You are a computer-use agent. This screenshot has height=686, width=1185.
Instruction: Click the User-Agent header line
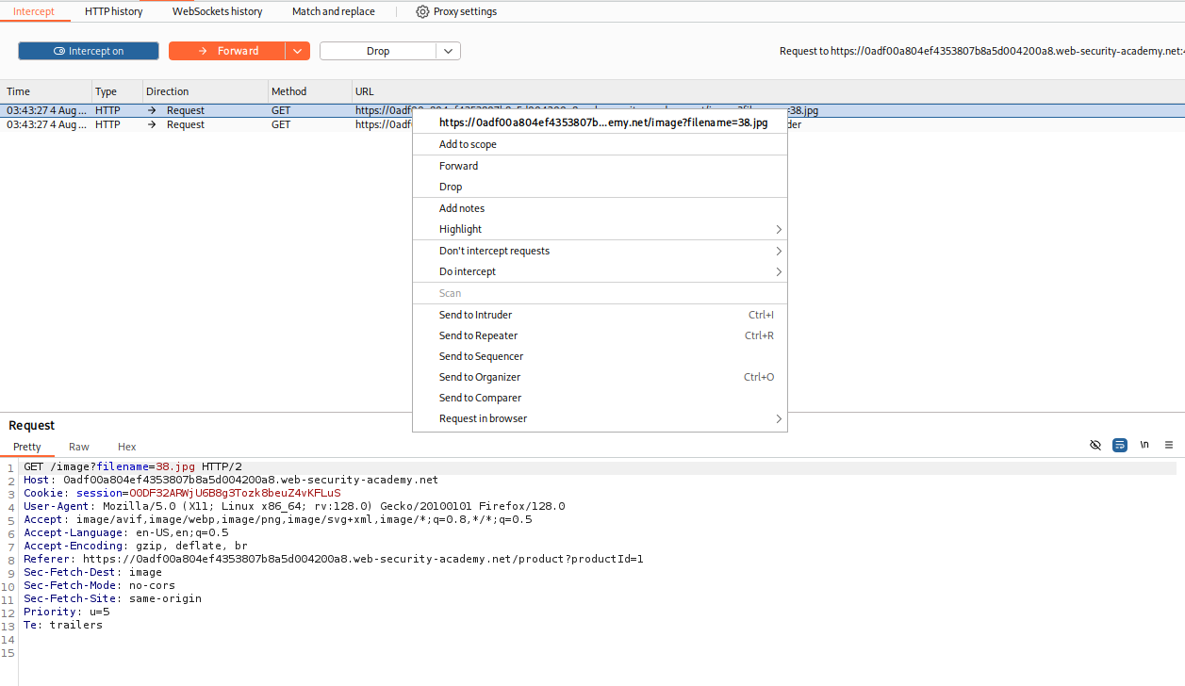tap(294, 506)
